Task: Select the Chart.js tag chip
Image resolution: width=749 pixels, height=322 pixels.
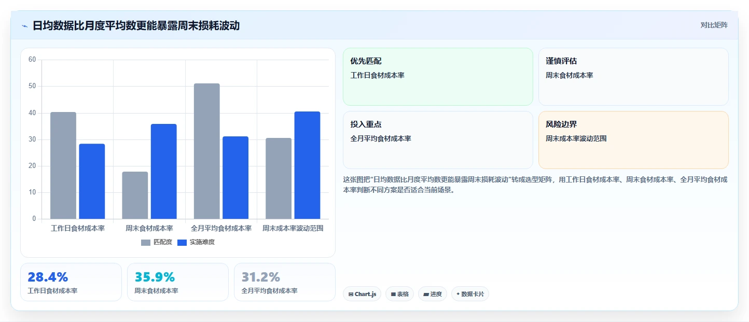Action: [362, 294]
